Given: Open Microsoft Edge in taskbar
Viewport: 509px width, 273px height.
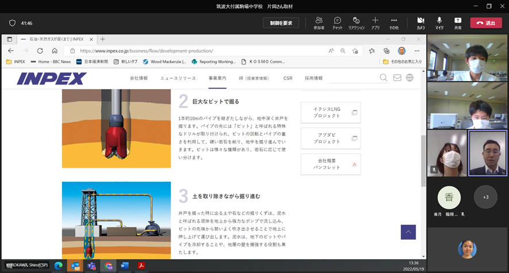Looking at the screenshot, I should [59, 266].
